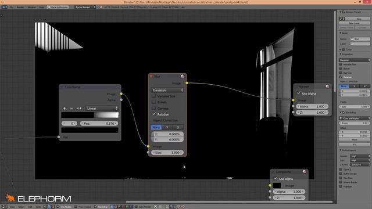This screenshot has height=209, width=372.
Task: Toggle Use Alpha in the Viewer node
Action: [x=299, y=93]
